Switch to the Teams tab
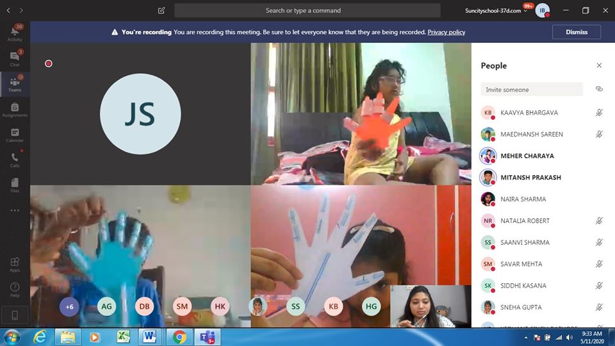The width and height of the screenshot is (615, 346). point(15,84)
